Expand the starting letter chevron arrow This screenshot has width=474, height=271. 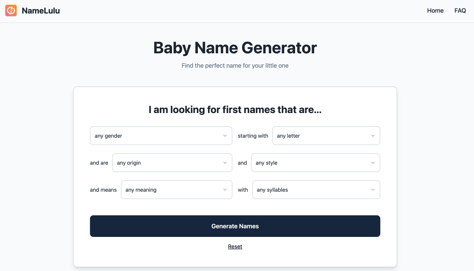[373, 136]
